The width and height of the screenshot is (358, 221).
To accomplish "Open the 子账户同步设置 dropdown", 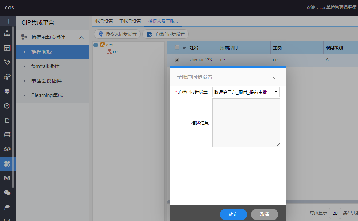I will 246,92.
